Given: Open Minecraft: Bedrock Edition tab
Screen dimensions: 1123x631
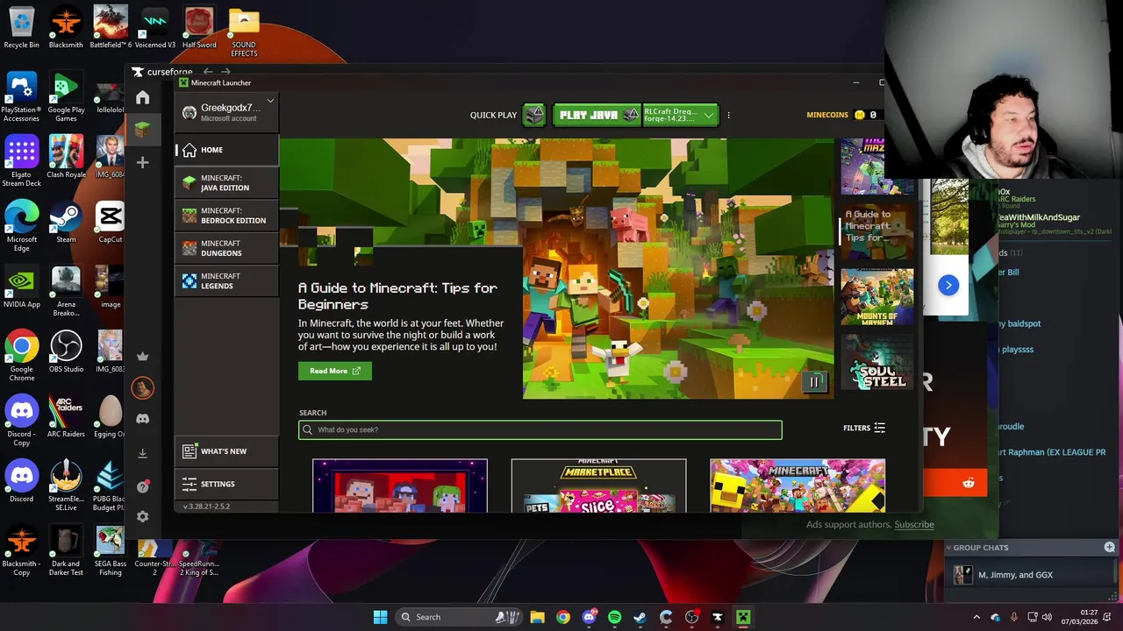Looking at the screenshot, I should [227, 216].
